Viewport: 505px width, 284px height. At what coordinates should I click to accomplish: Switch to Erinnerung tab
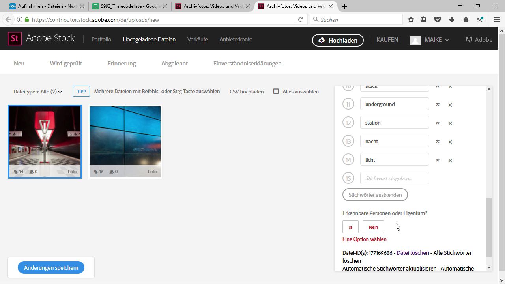122,63
